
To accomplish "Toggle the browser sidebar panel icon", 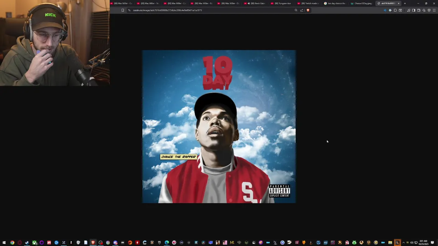I will [x=414, y=10].
